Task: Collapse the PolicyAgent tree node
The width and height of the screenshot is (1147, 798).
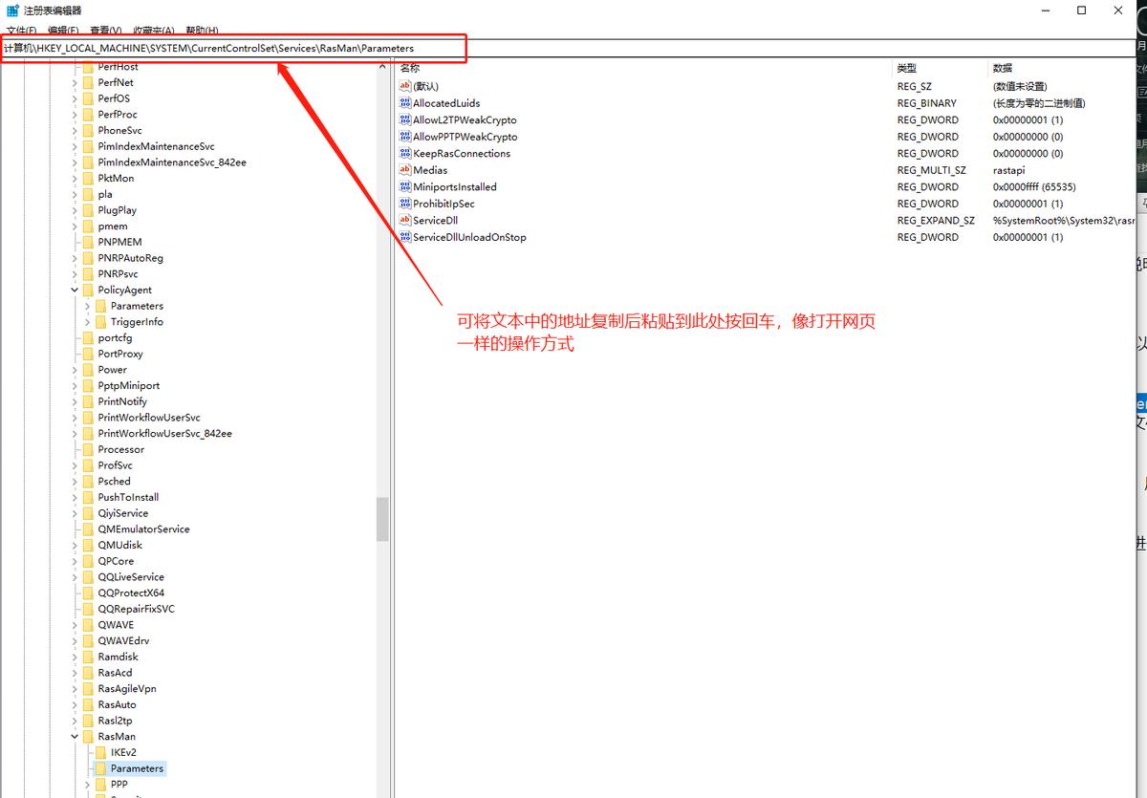Action: (x=75, y=291)
